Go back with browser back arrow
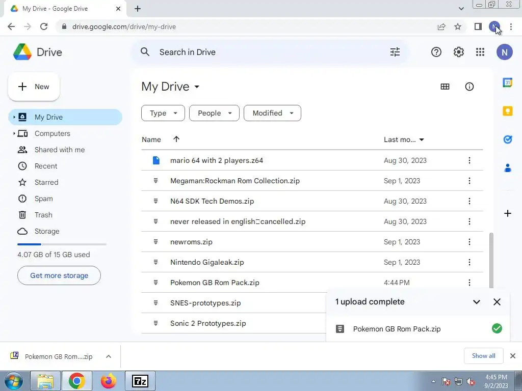 pos(11,26)
